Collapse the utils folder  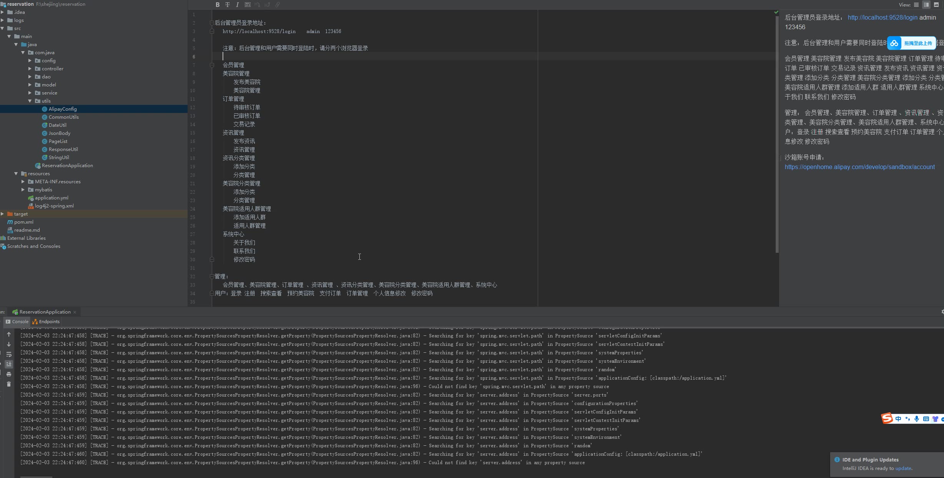[30, 101]
